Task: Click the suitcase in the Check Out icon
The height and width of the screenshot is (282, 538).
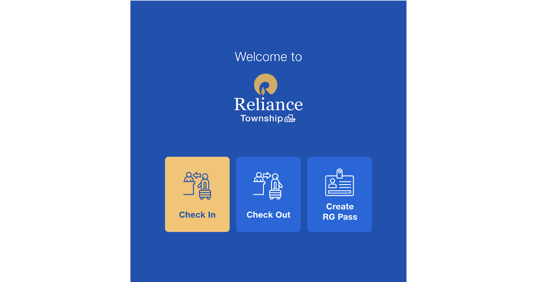Action: click(275, 193)
